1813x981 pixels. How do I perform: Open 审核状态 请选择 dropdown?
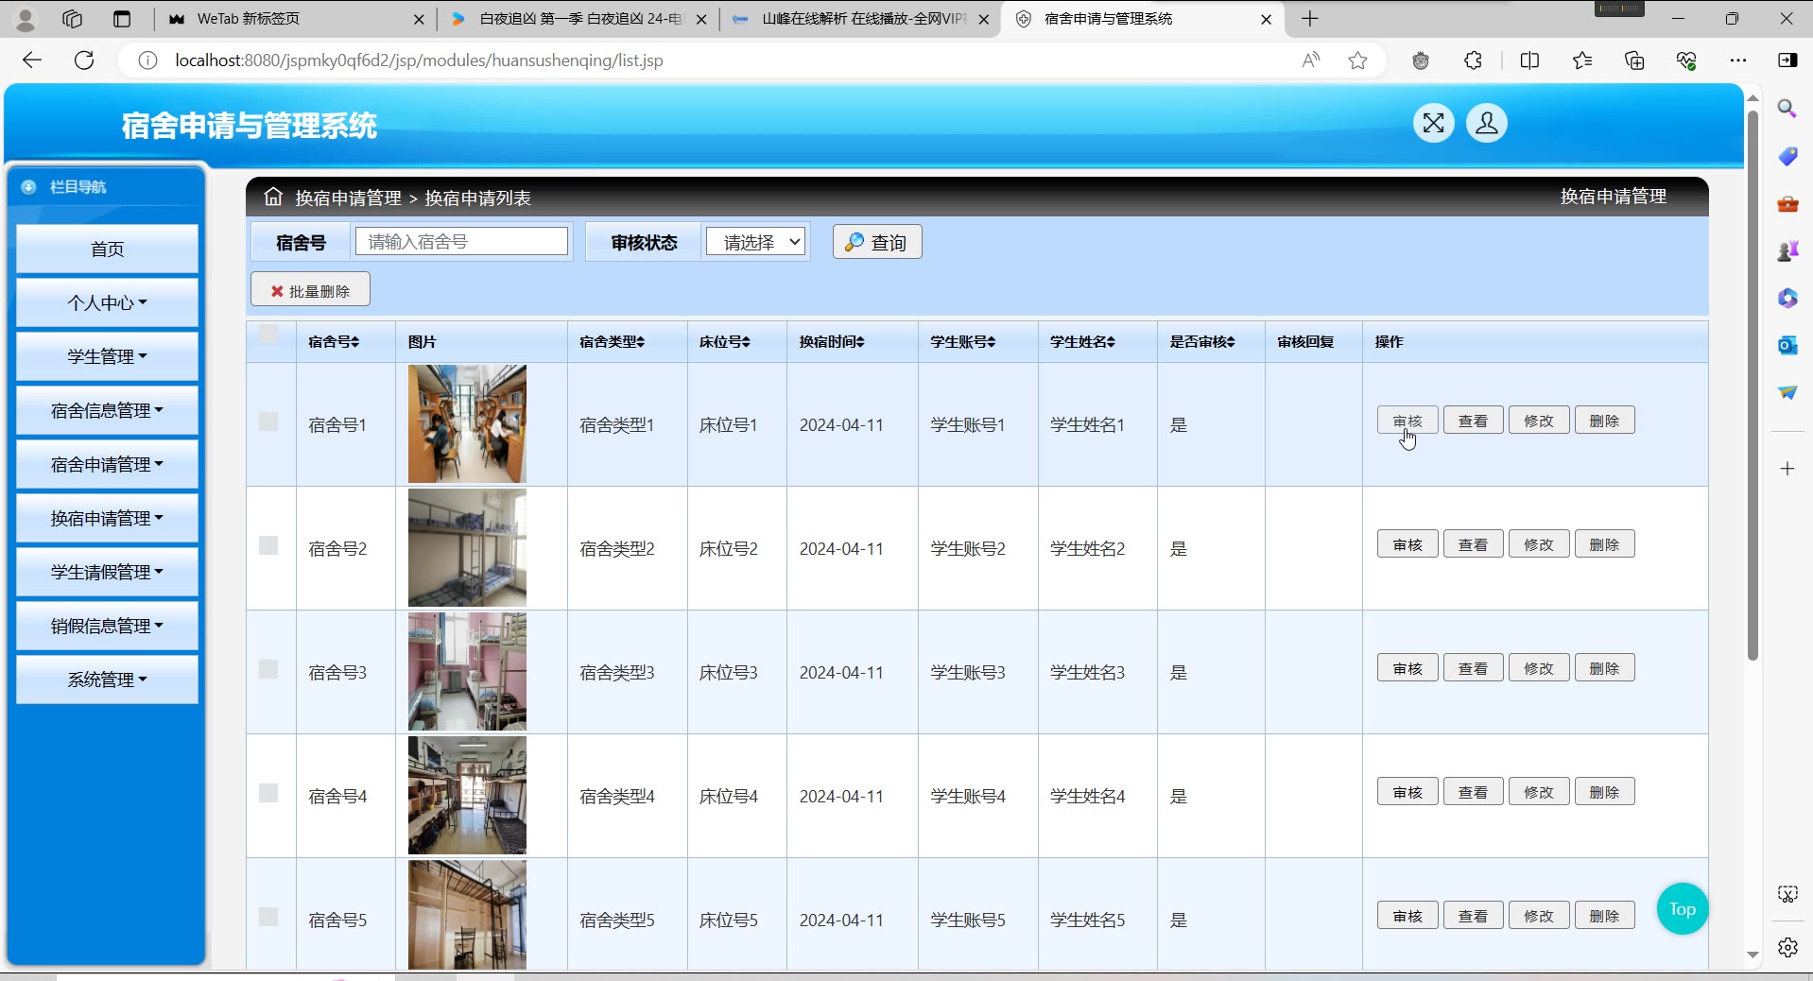click(x=755, y=242)
